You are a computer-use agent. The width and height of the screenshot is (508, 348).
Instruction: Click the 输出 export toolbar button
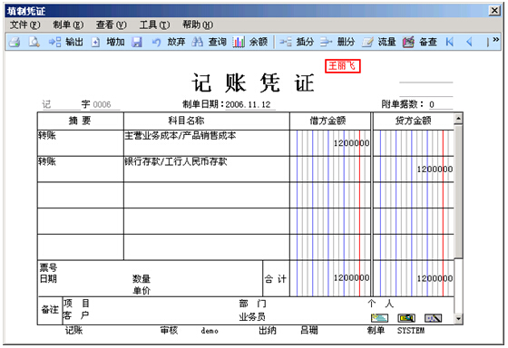[66, 42]
